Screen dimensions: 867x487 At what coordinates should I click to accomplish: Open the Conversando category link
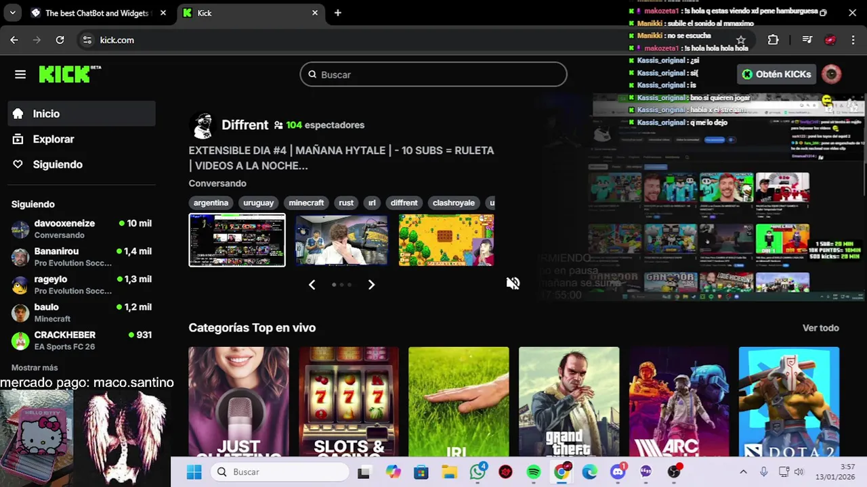[217, 183]
